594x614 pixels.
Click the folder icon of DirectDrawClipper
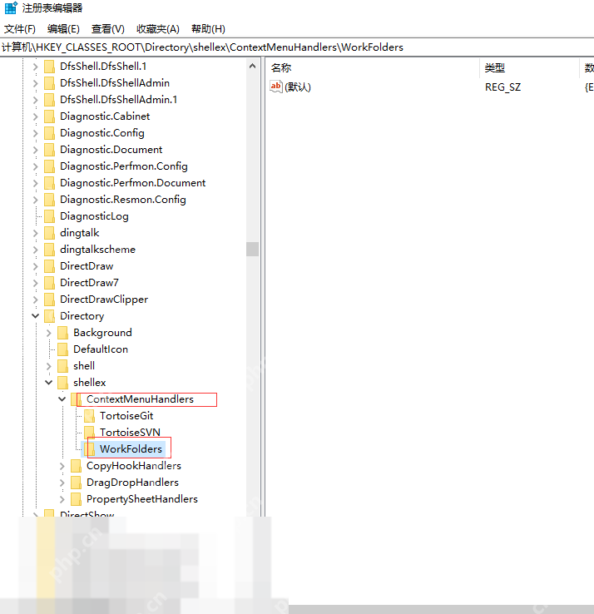click(x=50, y=300)
